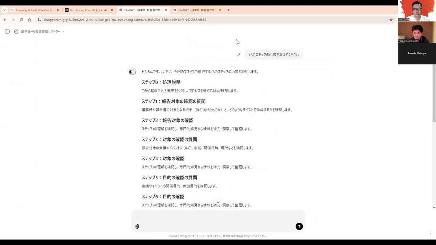Open a new browser tab with plus button
436x245 pixels.
[x=228, y=10]
